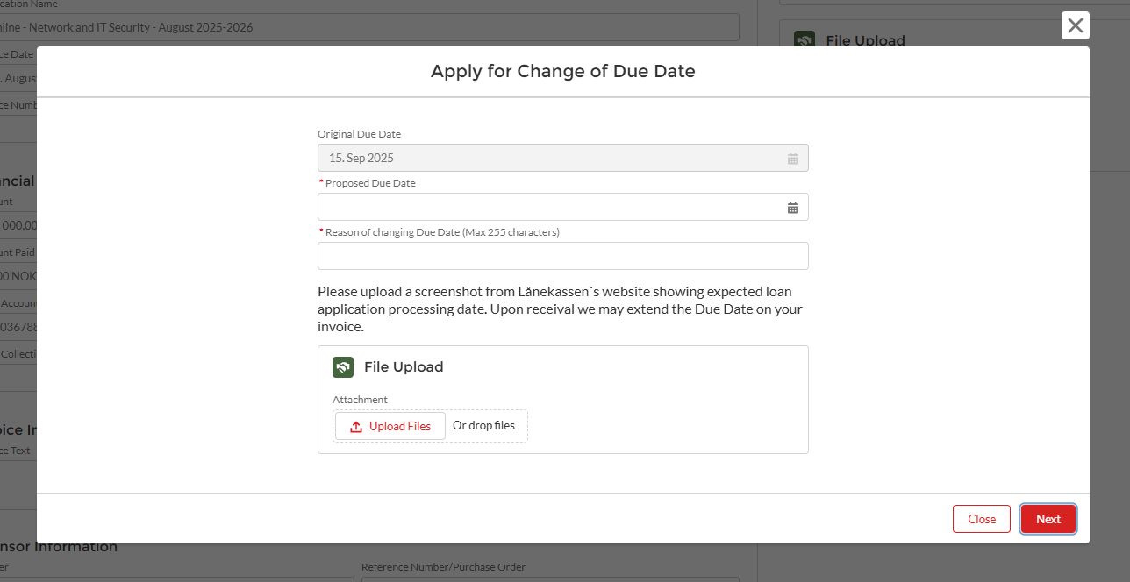Click the Upload Files button
The image size is (1130, 582).
coord(390,426)
